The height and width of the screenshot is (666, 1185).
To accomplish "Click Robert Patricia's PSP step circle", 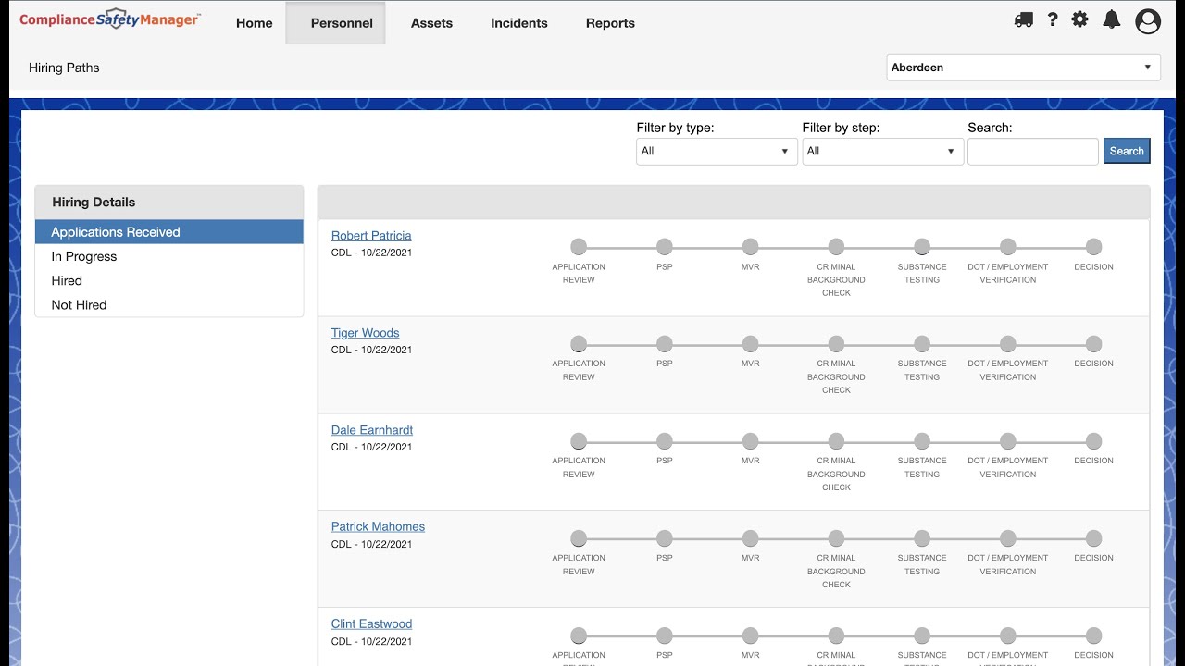I will click(665, 247).
